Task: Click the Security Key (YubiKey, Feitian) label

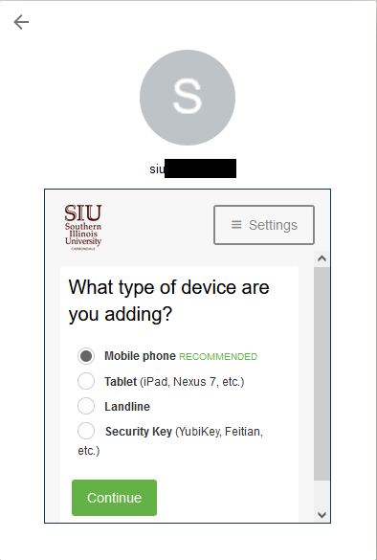Action: [x=170, y=440]
